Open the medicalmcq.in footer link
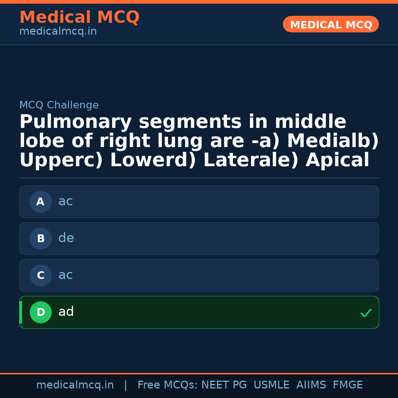This screenshot has height=398, width=398. coord(75,385)
